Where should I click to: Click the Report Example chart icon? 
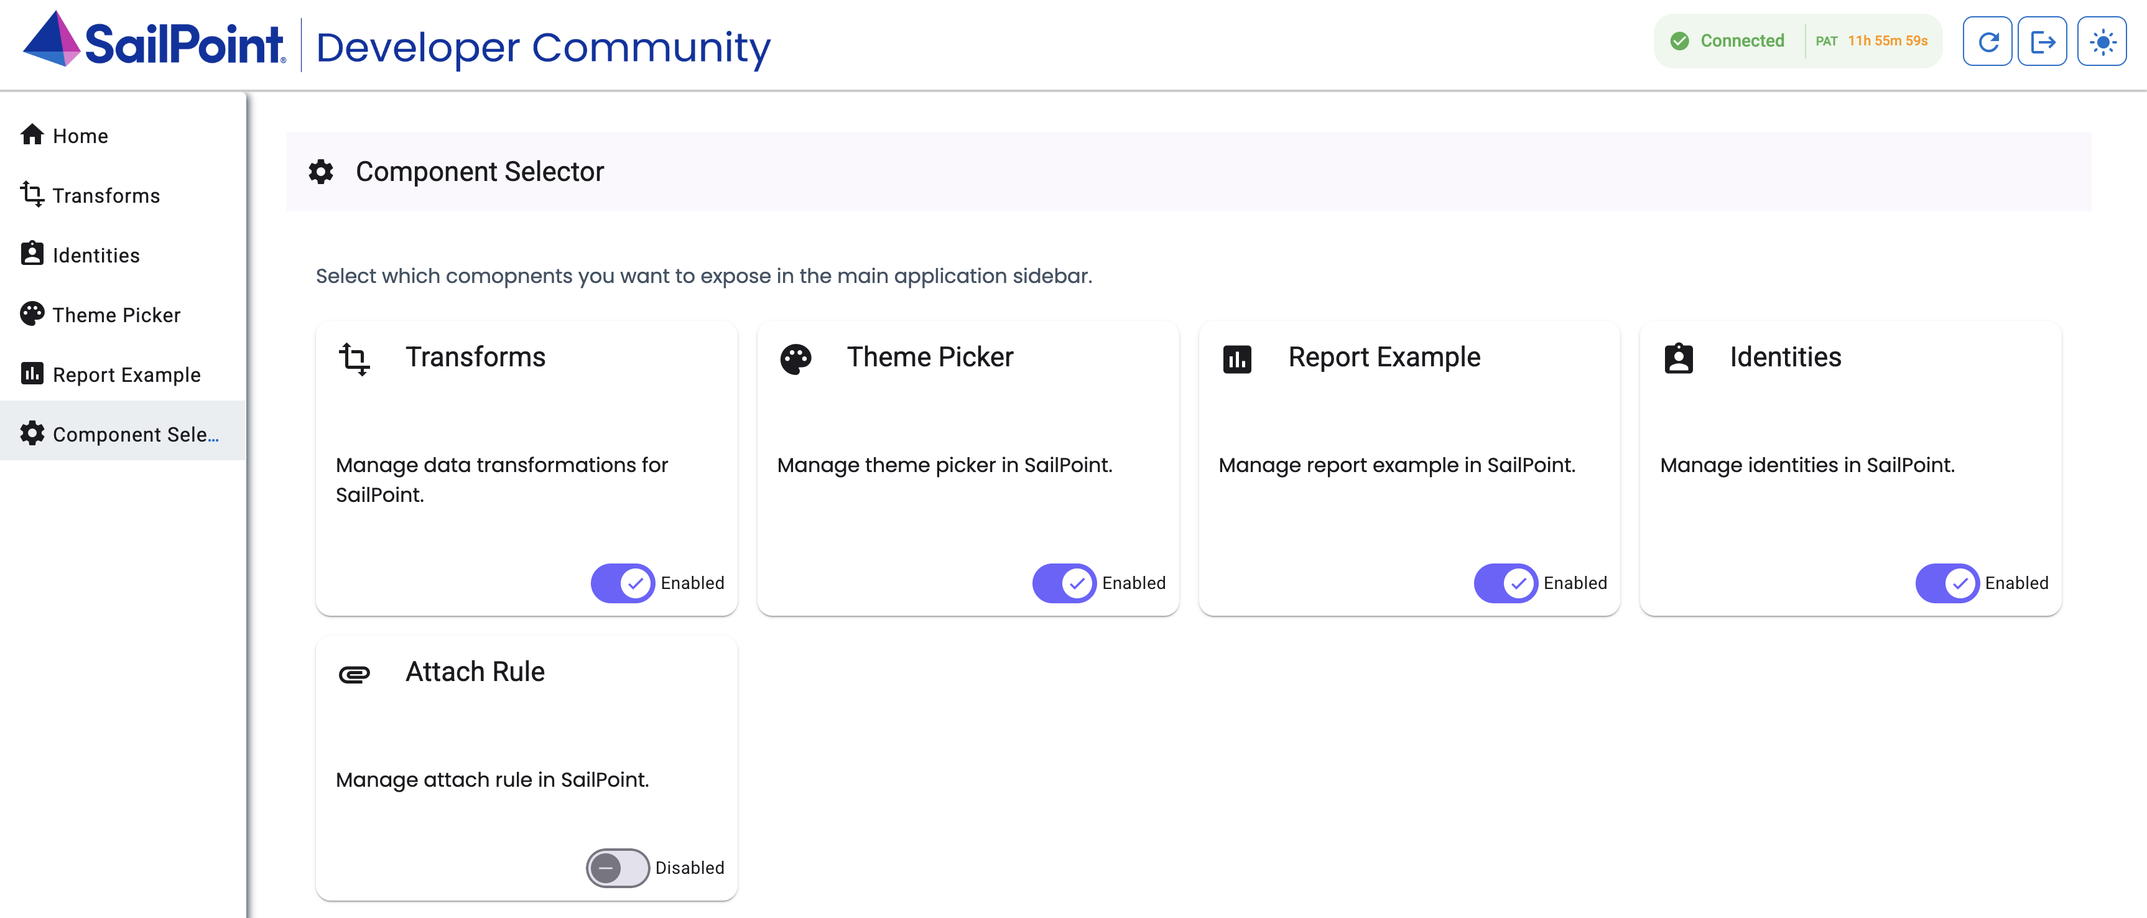tap(1238, 358)
